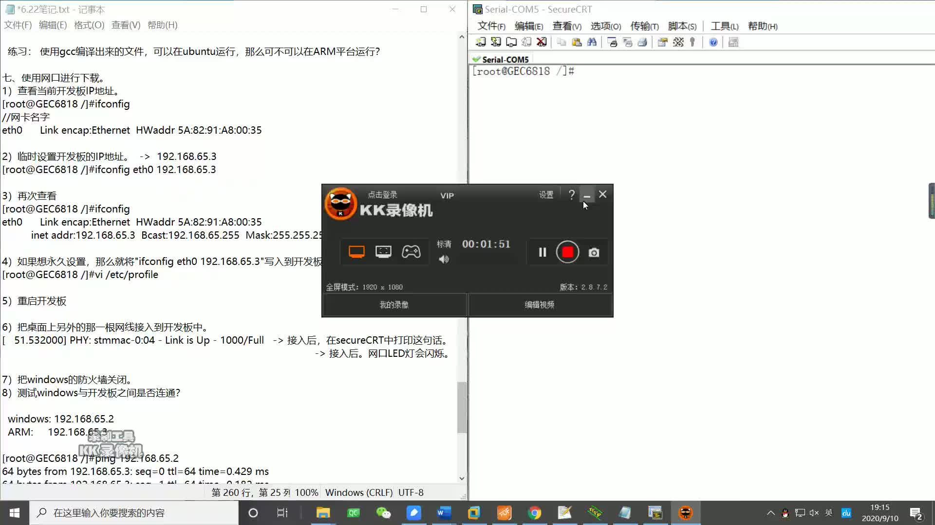Click the game capture mode icon in KK
Screen dimensions: 935x525
(411, 251)
